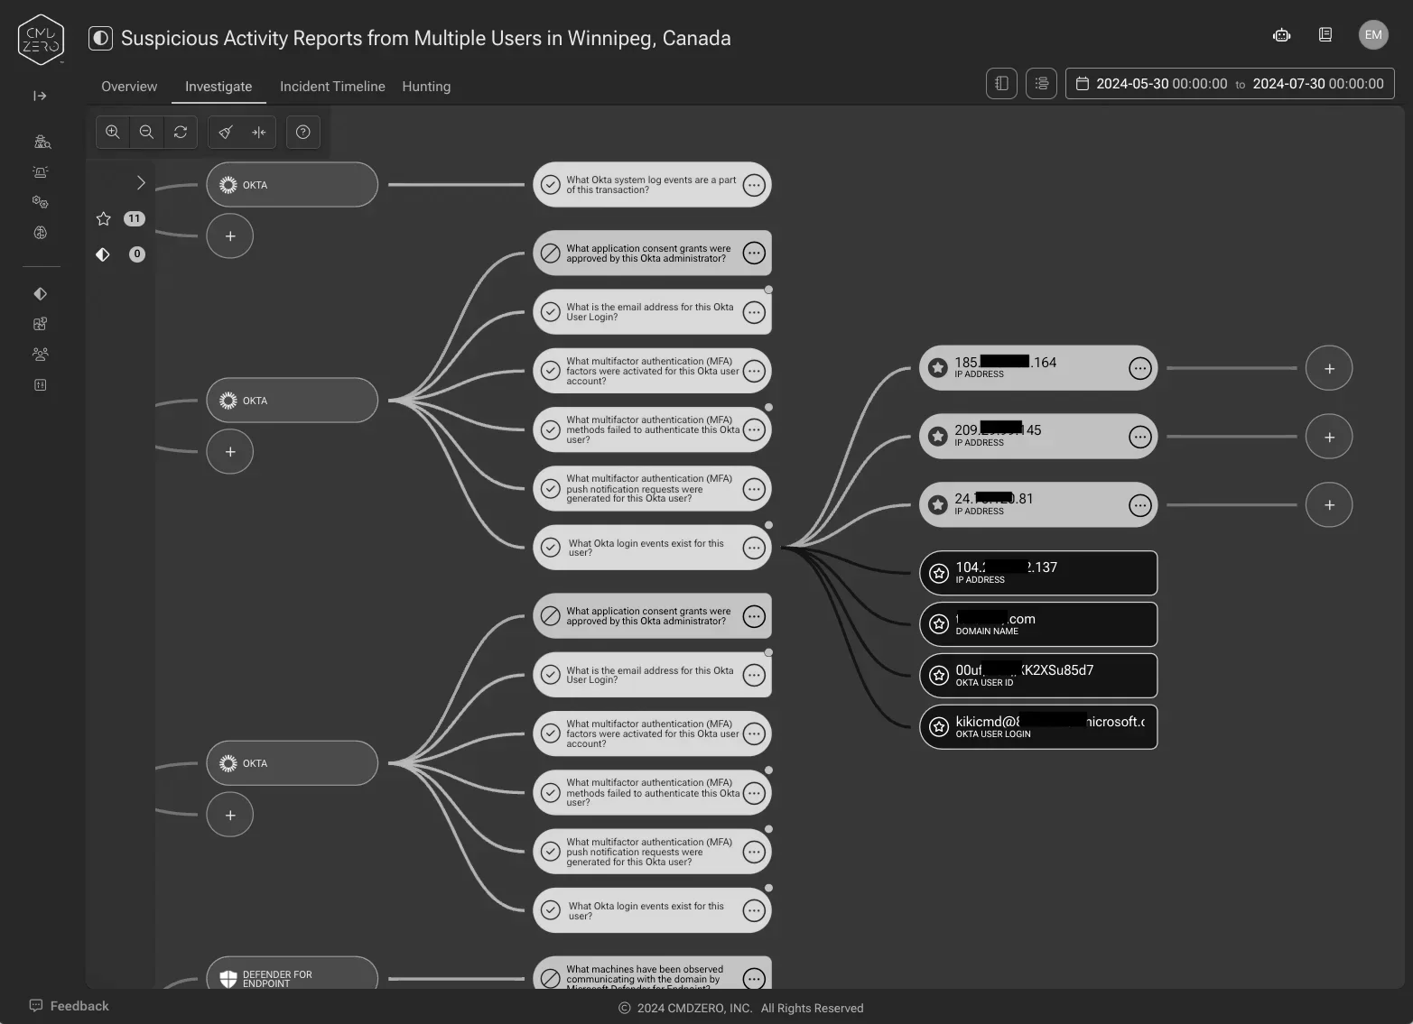The image size is (1413, 1024).
Task: Expand plus node beside IP ending .81
Action: click(x=1329, y=505)
